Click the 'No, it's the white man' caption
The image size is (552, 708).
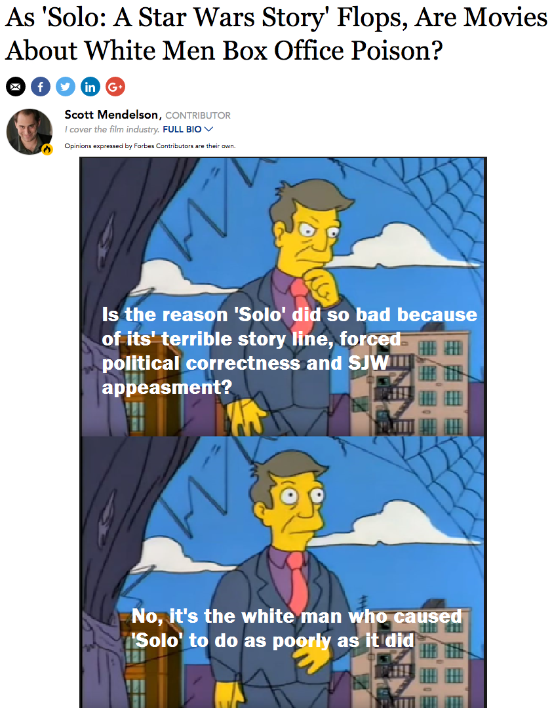click(296, 628)
